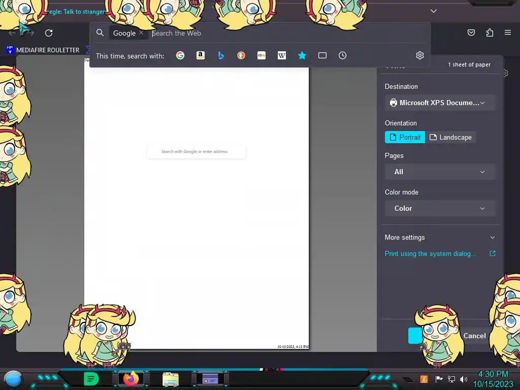List all tabs with the chevron
Viewport: 520px width, 390px height.
[x=434, y=11]
